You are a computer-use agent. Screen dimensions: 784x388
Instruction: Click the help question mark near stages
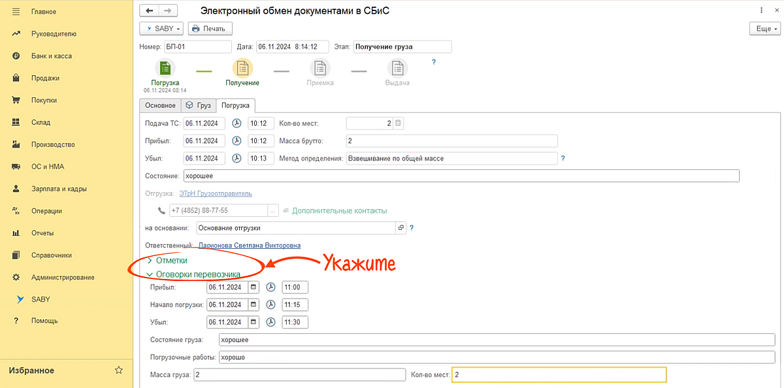tap(433, 62)
